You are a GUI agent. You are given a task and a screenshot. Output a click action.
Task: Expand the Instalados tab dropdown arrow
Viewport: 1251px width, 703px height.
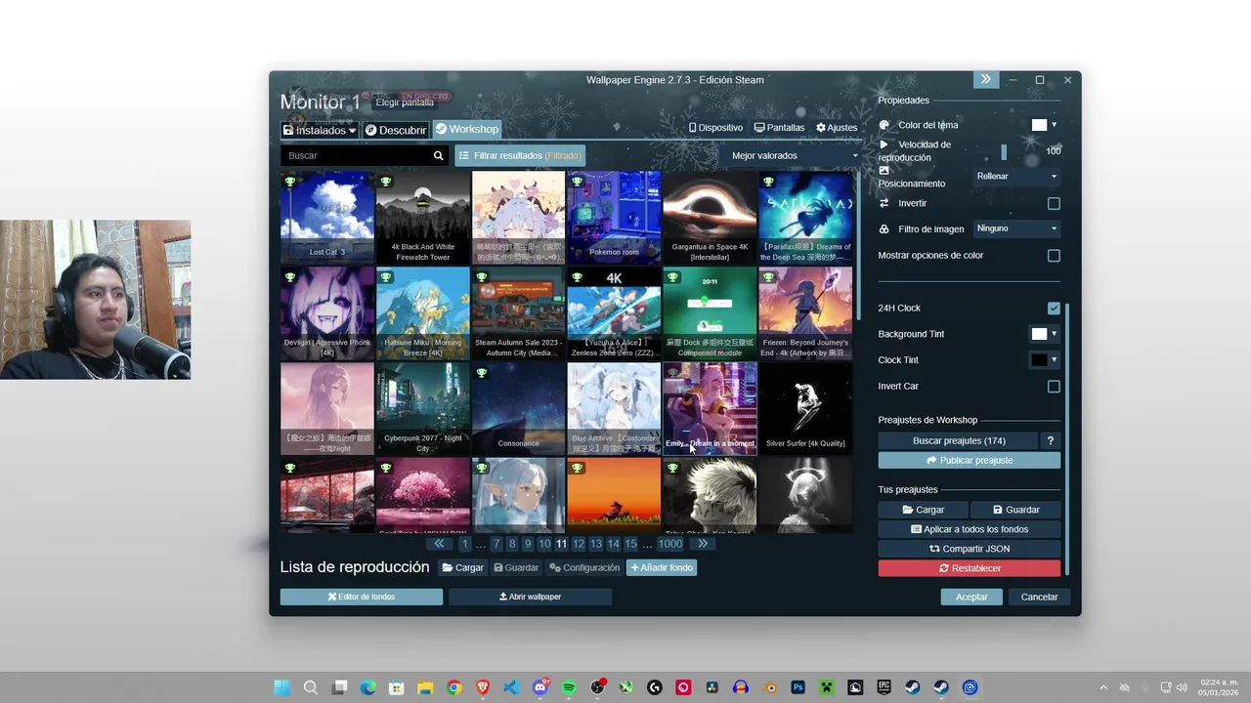352,131
